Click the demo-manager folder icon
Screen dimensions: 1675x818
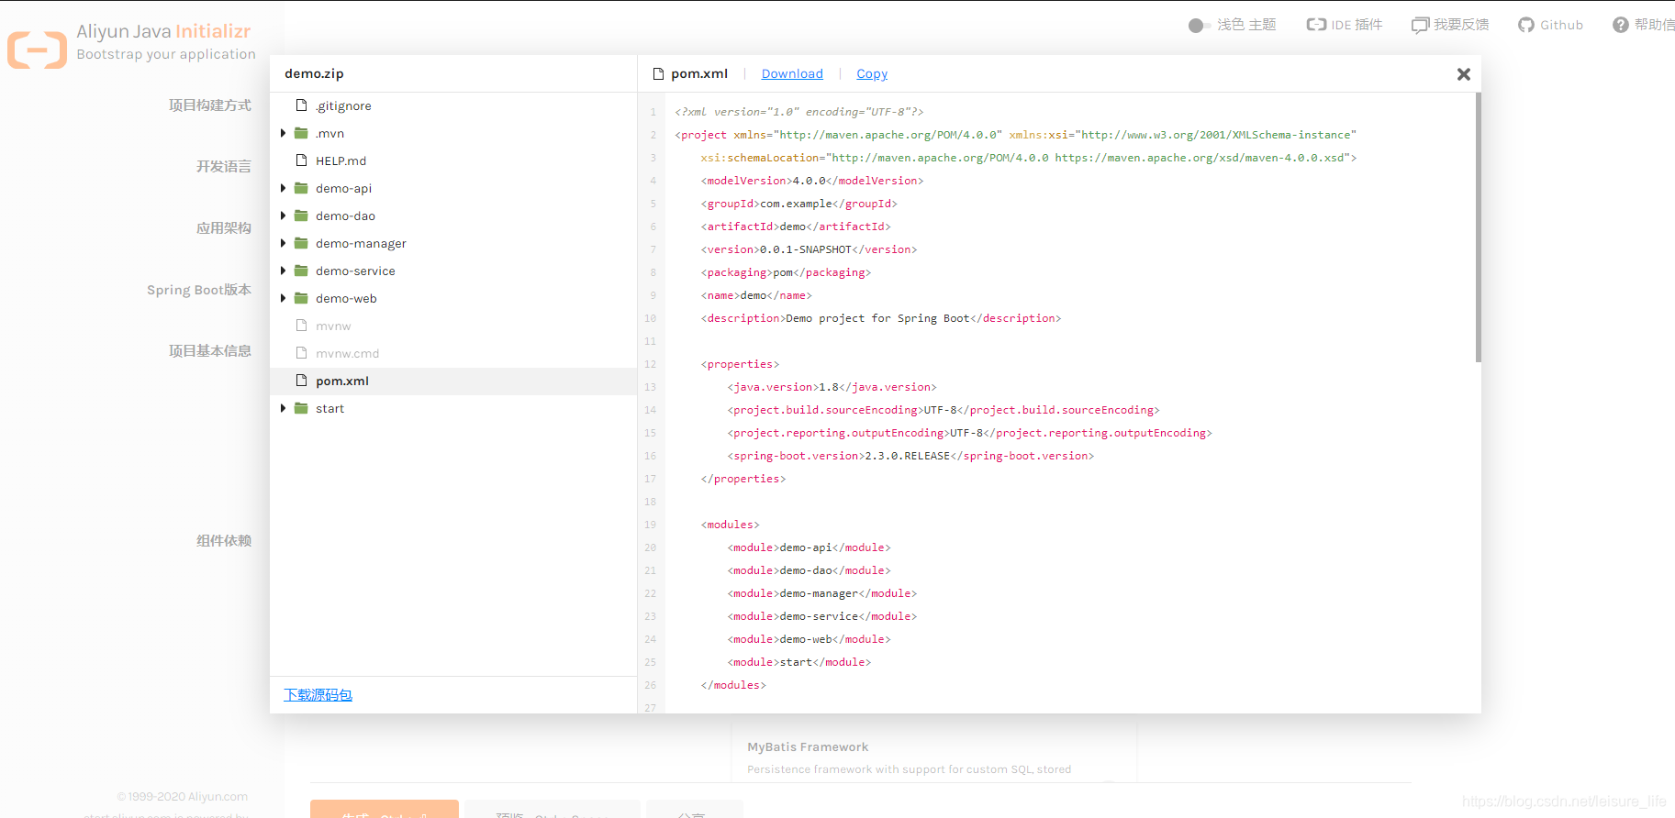point(301,243)
